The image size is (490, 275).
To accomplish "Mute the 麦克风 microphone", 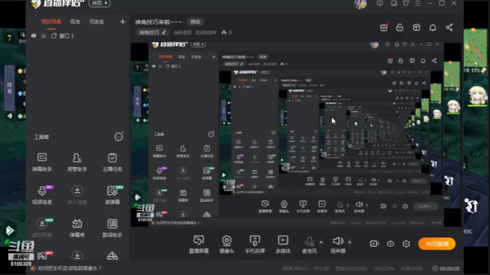I will coord(310,244).
